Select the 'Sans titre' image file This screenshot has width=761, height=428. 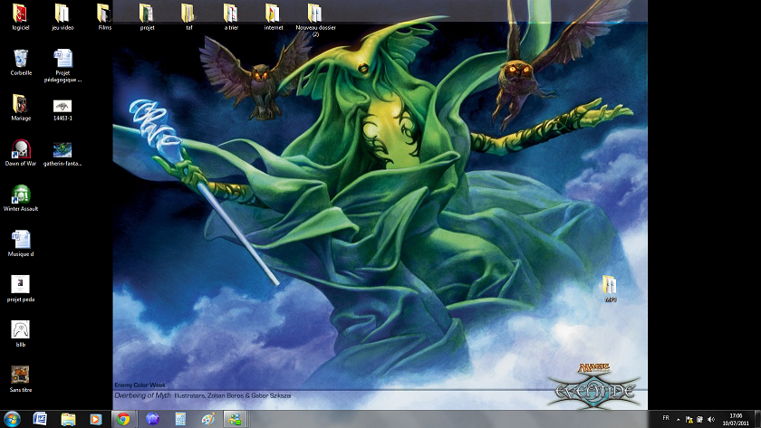[21, 378]
